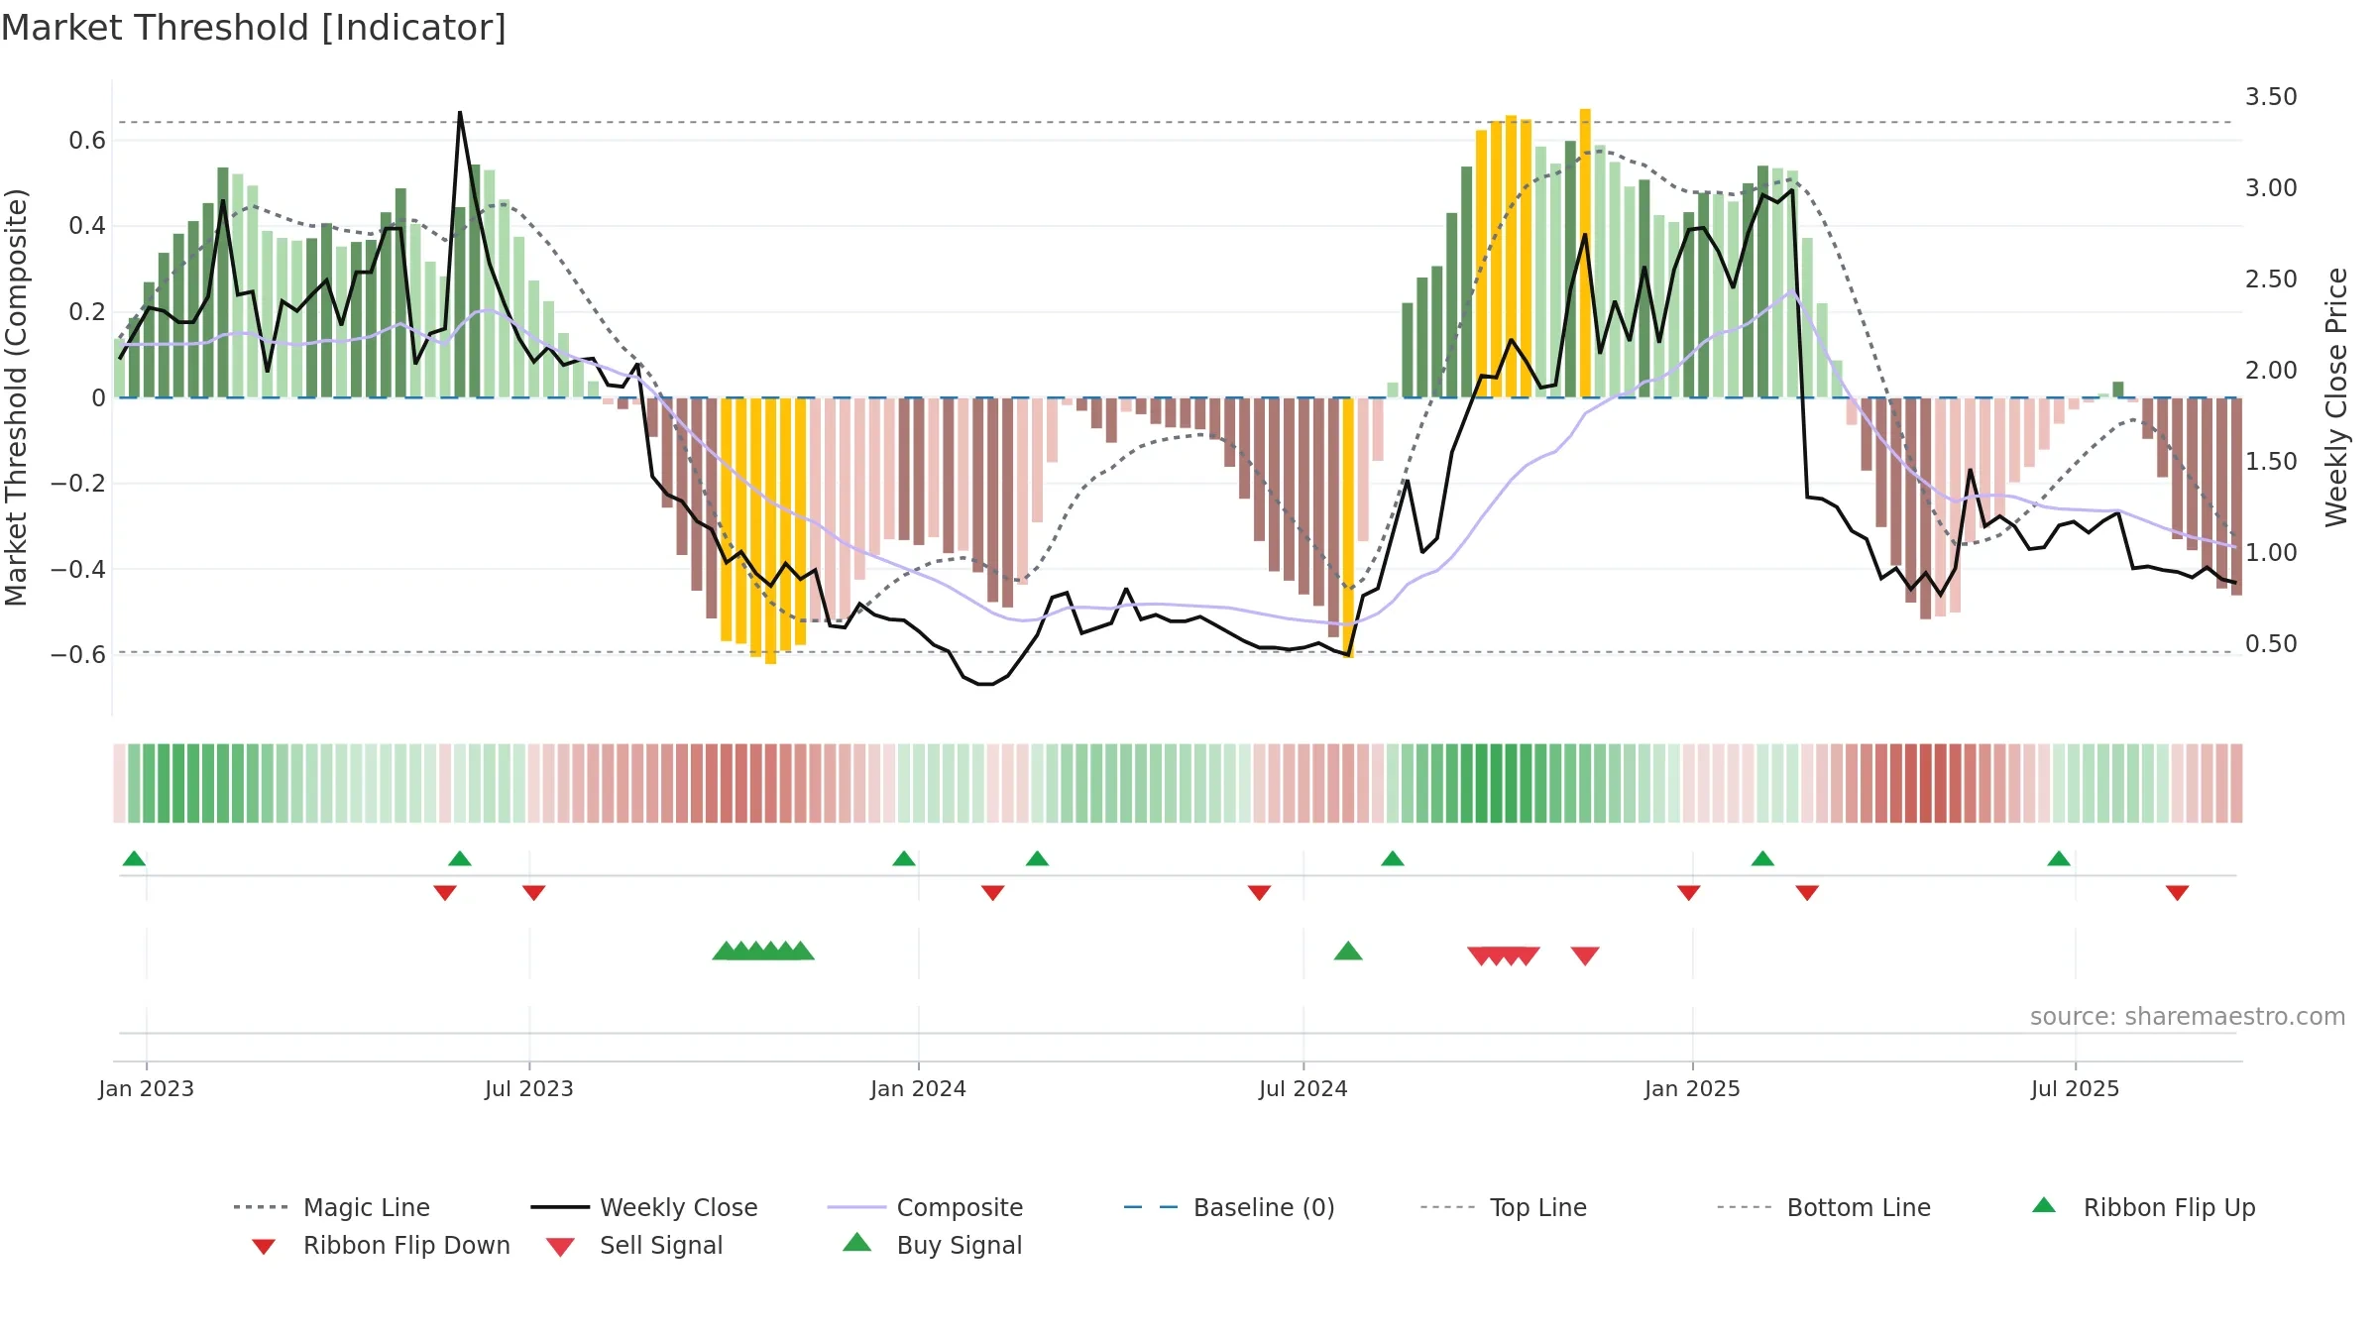This screenshot has width=2379, height=1338.
Task: Toggle the Bottom Line legend entry
Action: pyautogui.click(x=1824, y=1207)
